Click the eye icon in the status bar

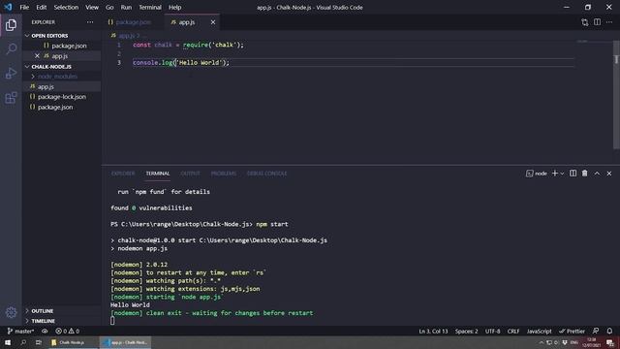point(45,331)
